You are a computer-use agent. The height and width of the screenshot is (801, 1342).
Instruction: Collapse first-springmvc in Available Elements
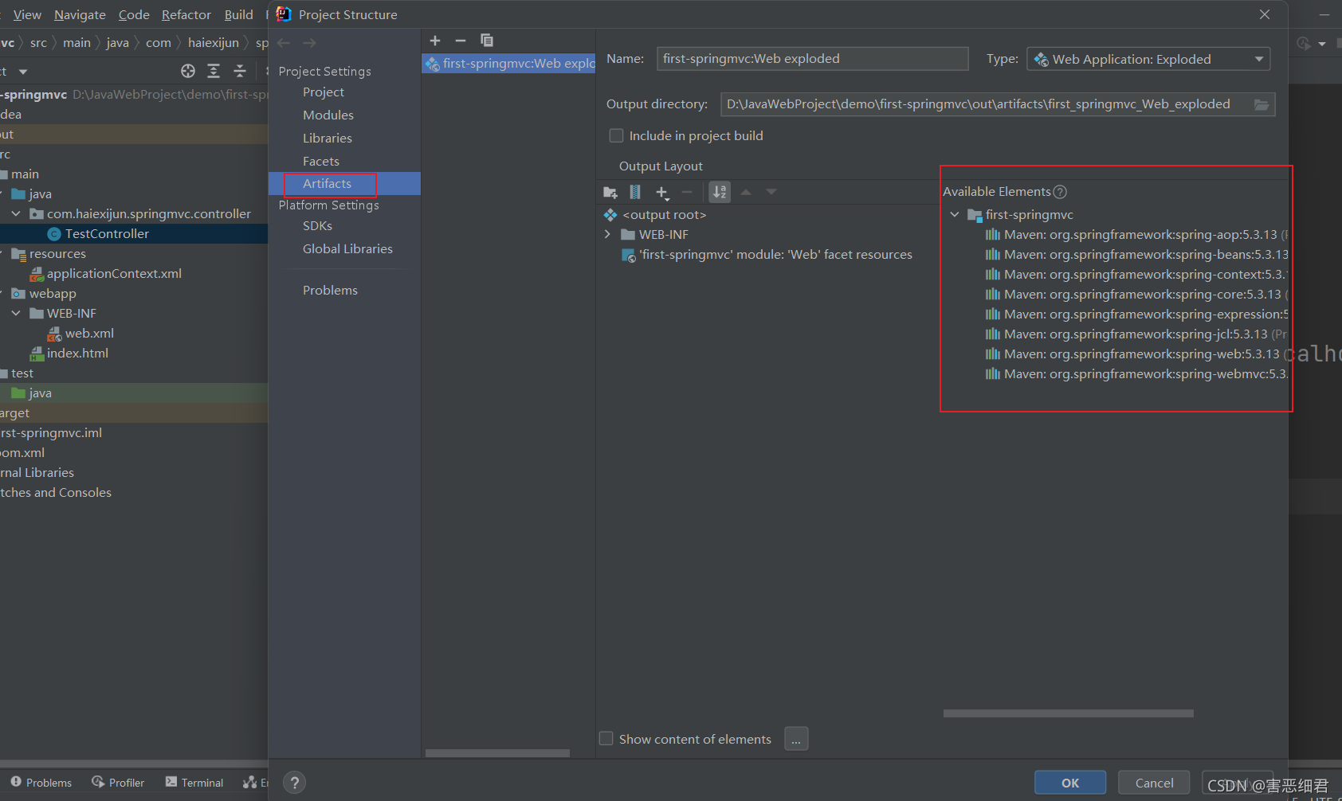pos(954,215)
